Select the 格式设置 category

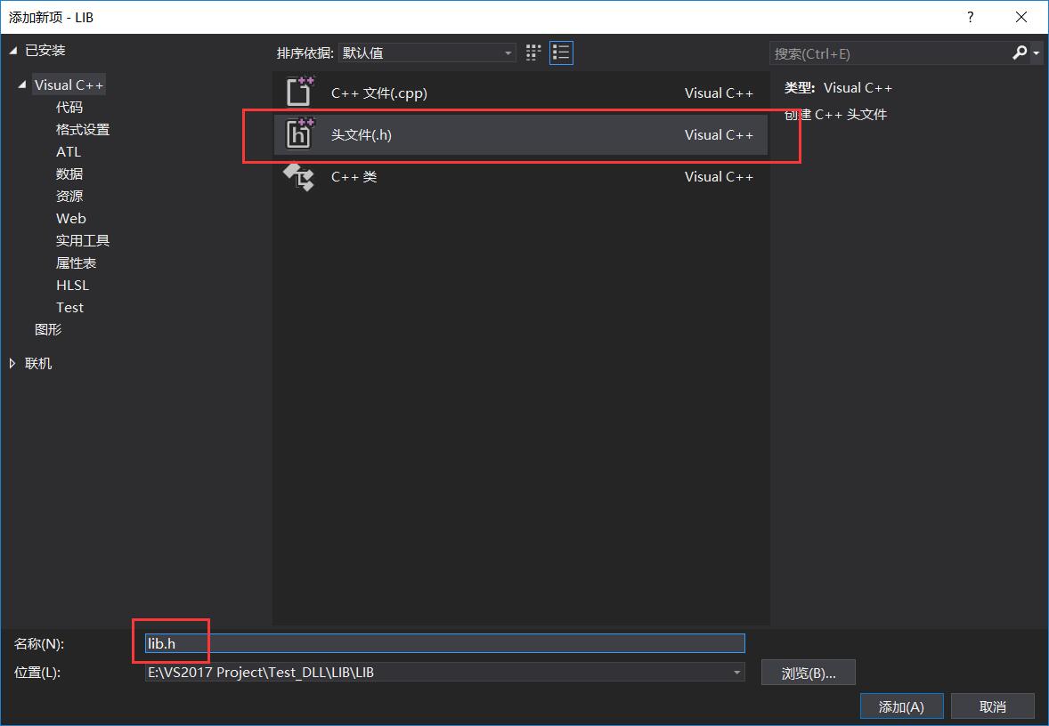pyautogui.click(x=82, y=129)
